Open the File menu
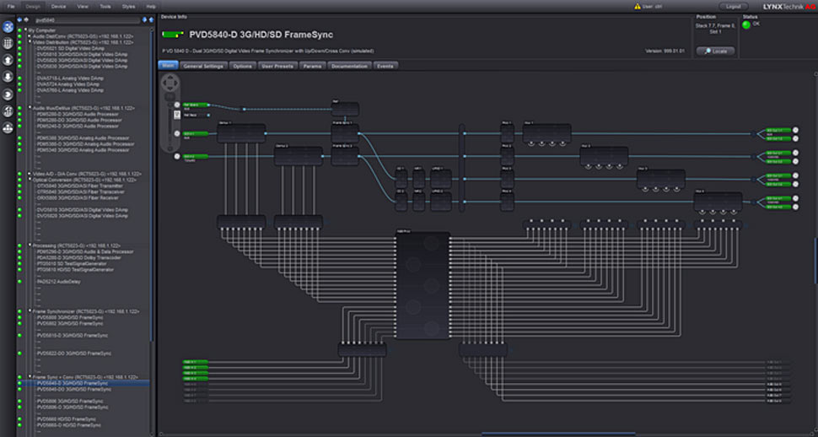This screenshot has width=818, height=437. (x=11, y=7)
